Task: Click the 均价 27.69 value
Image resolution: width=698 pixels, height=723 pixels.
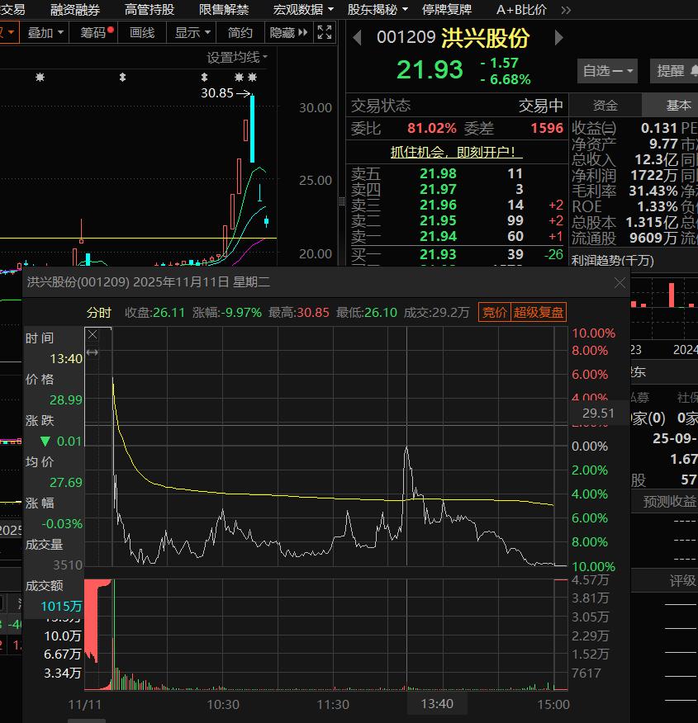Action: tap(65, 482)
